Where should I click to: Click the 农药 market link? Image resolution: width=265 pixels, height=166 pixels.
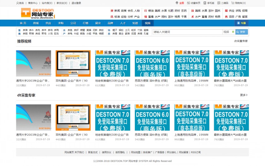[184, 11]
